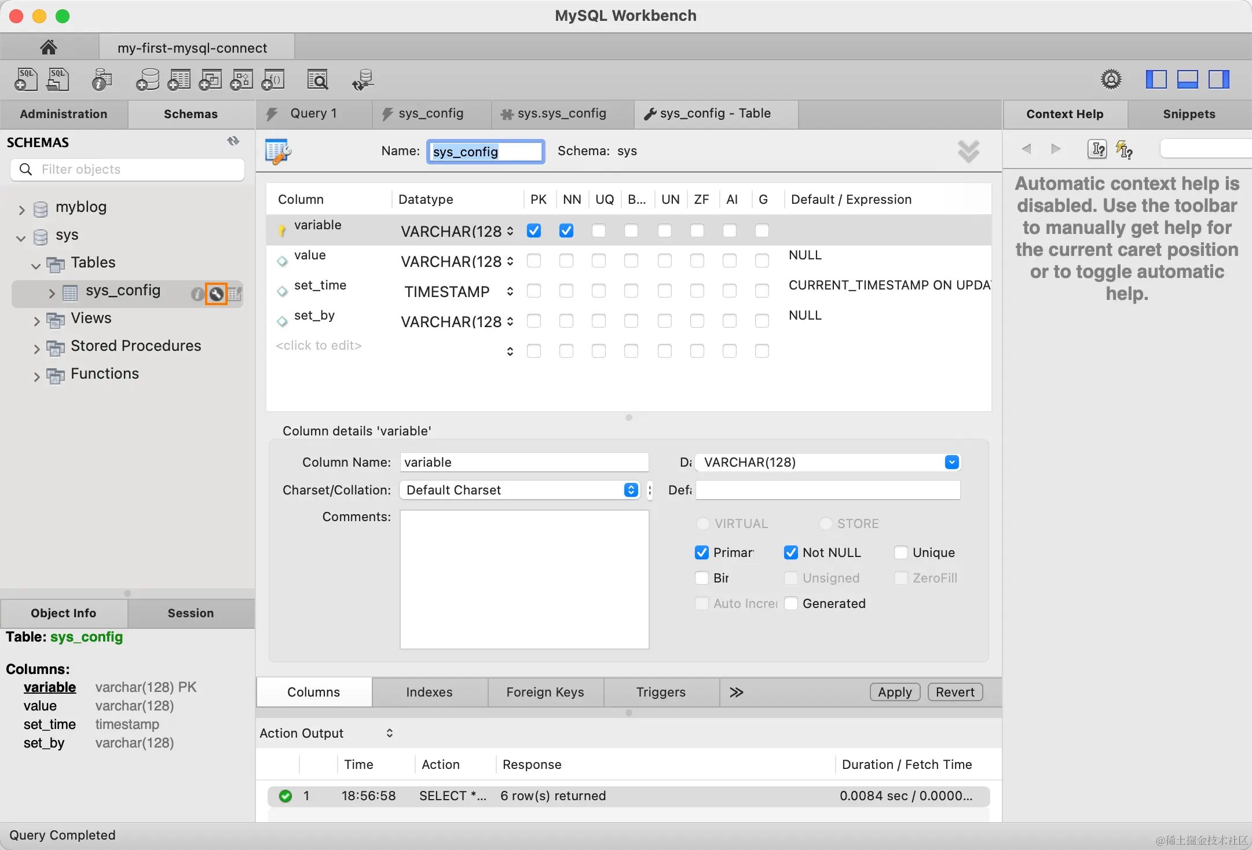Image resolution: width=1252 pixels, height=850 pixels.
Task: Refresh the schemas list icon
Action: coord(233,141)
